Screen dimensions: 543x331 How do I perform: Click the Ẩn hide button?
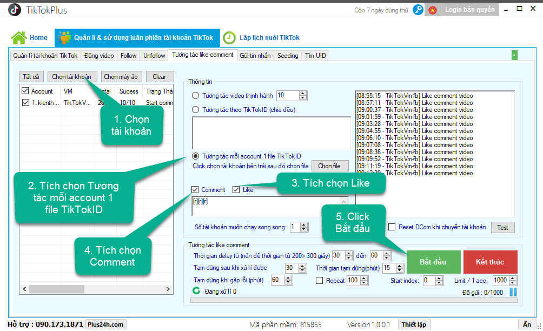(x=527, y=325)
